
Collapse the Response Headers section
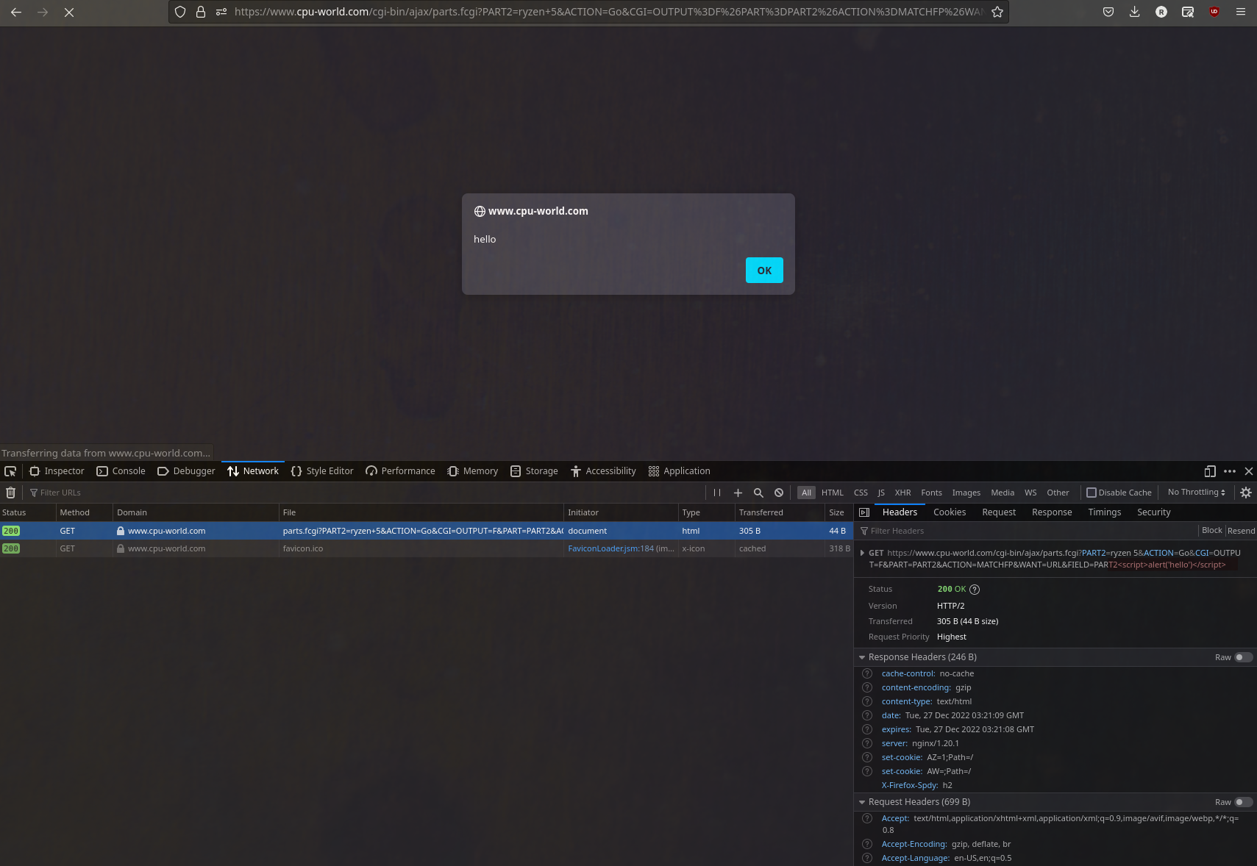[862, 657]
